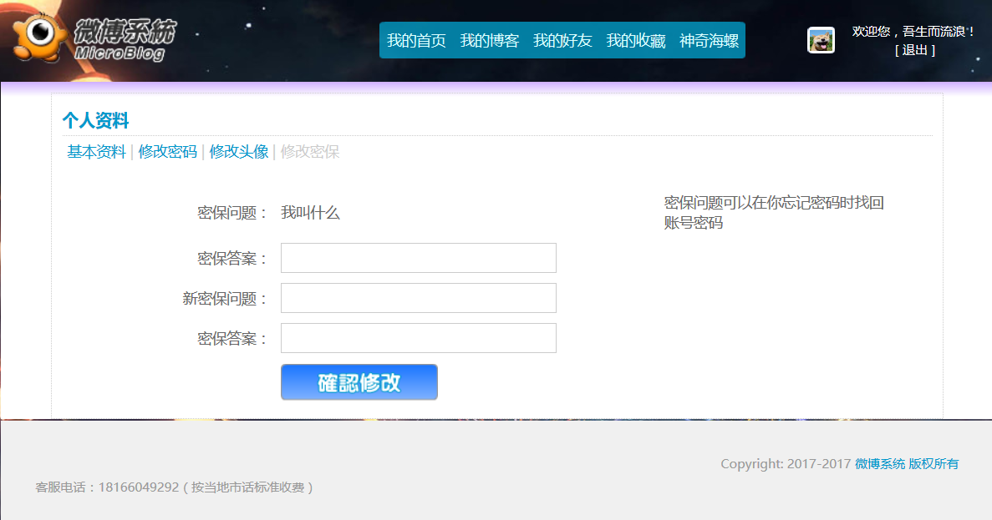This screenshot has width=992, height=520.
Task: Focus the bottom 密保答案 input field
Action: point(418,338)
